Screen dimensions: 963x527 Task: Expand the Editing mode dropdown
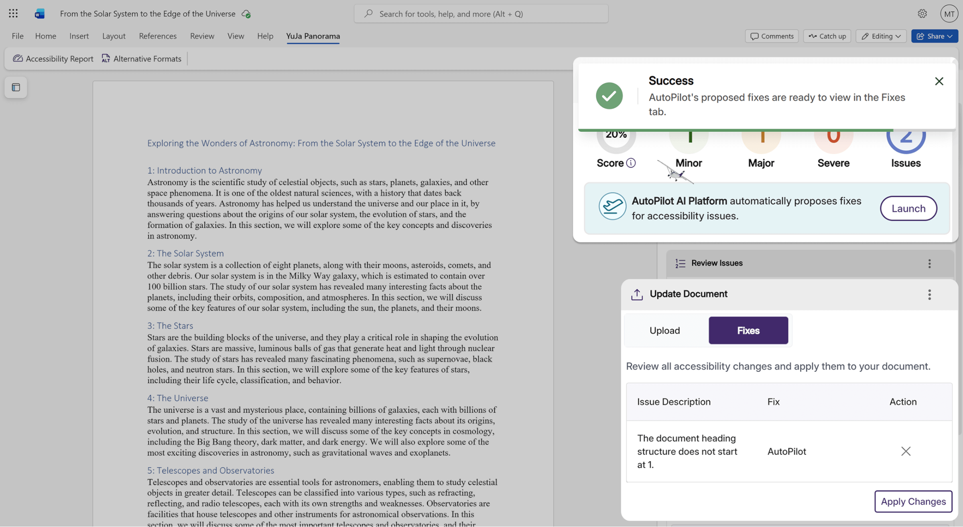point(881,36)
